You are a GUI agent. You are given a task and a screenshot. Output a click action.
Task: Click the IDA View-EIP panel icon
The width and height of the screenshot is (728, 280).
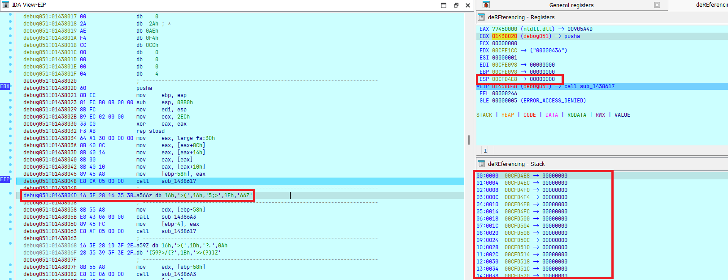click(x=5, y=5)
